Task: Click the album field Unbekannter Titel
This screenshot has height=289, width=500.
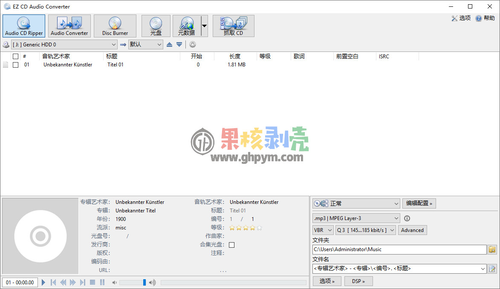Action: click(136, 211)
